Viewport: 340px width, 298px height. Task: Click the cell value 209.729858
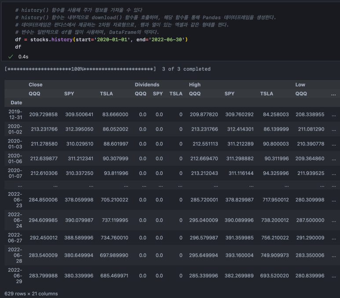coord(44,114)
